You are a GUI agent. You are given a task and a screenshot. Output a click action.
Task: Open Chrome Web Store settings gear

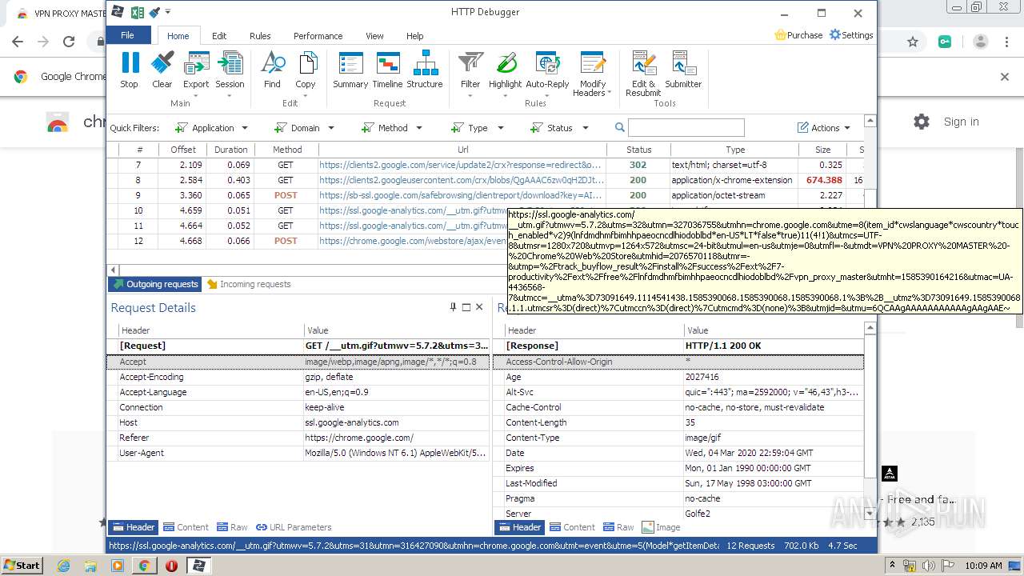pos(922,122)
